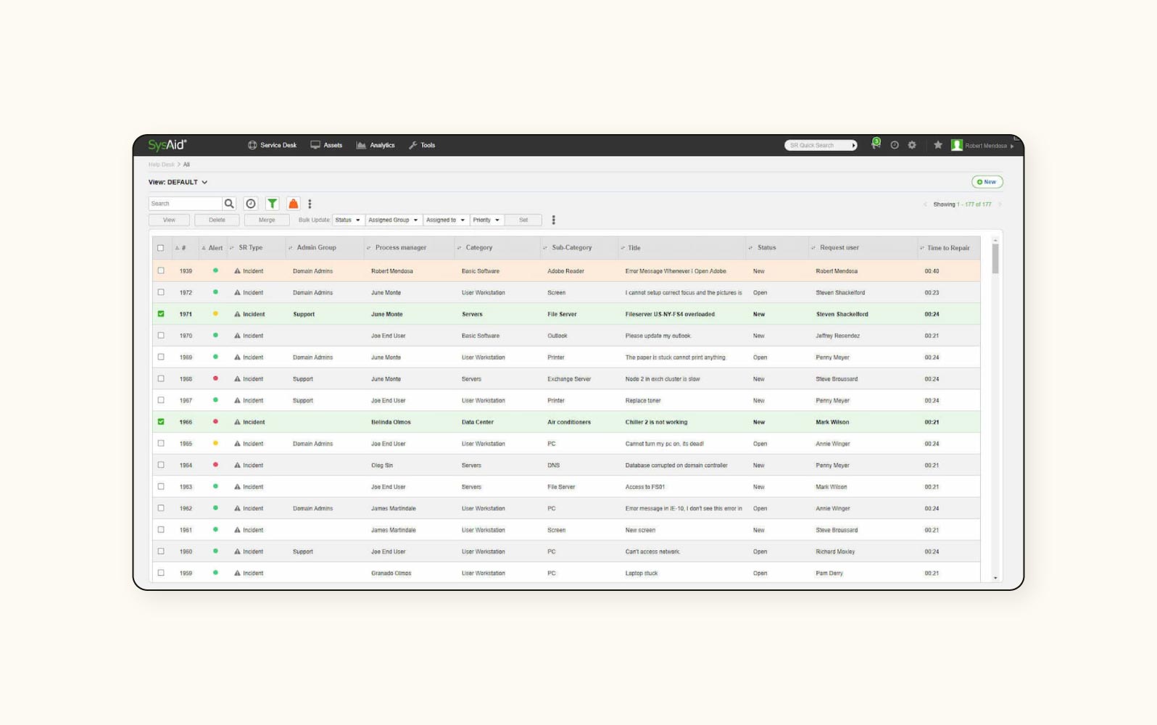
Task: Open the Service Desk menu
Action: 273,145
